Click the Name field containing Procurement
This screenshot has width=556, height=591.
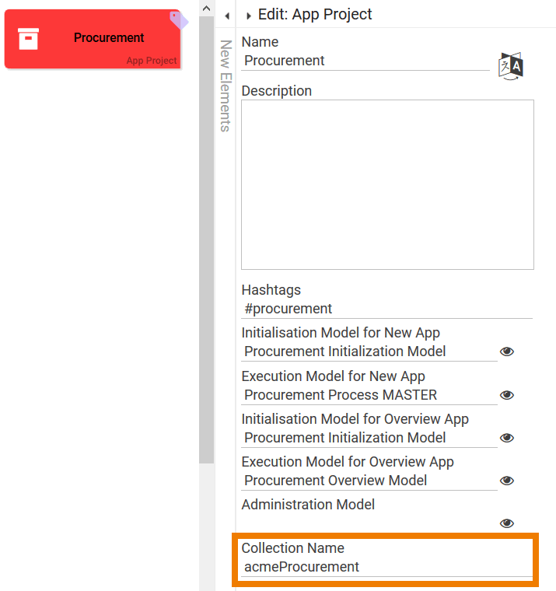pos(365,61)
